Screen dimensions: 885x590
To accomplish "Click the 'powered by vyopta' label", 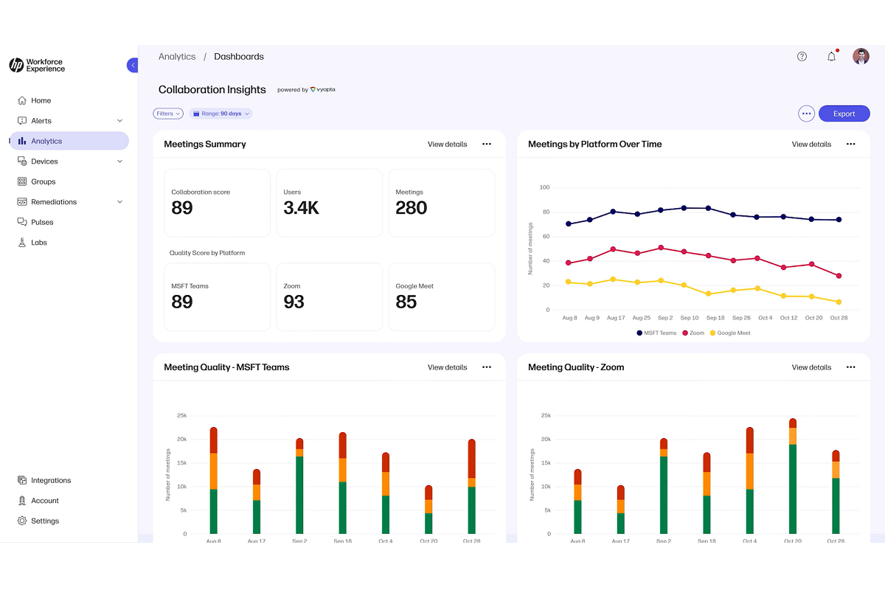I will coord(307,90).
